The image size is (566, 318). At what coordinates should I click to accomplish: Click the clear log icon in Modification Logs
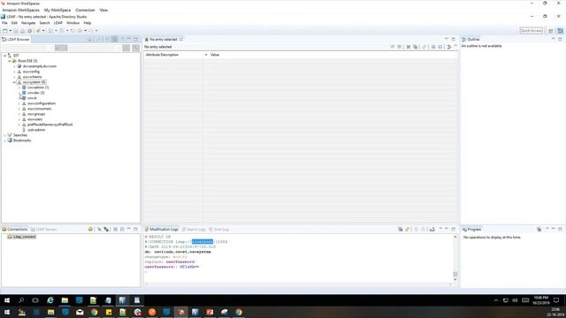pyautogui.click(x=401, y=230)
